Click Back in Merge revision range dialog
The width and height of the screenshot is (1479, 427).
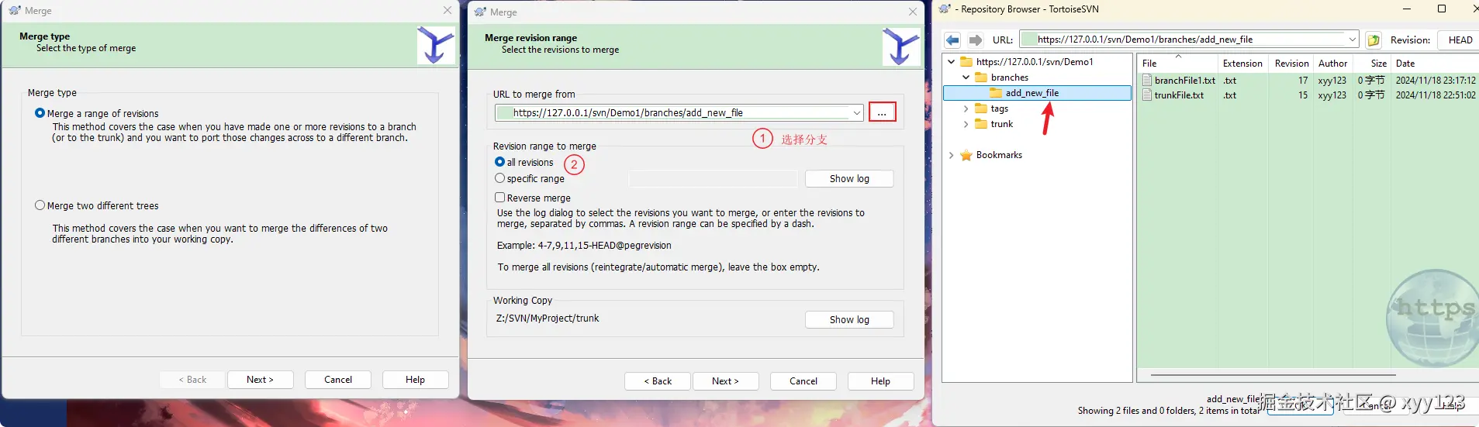click(658, 381)
